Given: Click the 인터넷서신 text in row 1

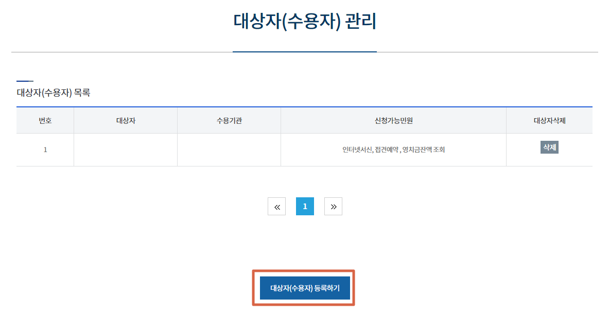Looking at the screenshot, I should [x=357, y=150].
